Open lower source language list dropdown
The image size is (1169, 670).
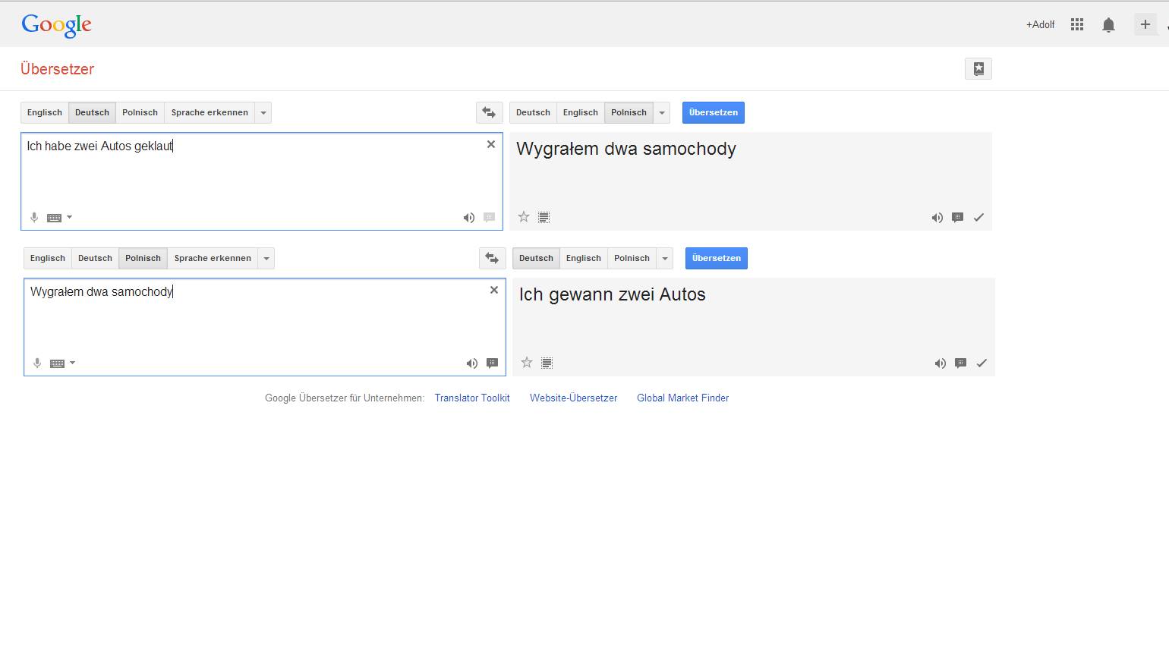(266, 258)
